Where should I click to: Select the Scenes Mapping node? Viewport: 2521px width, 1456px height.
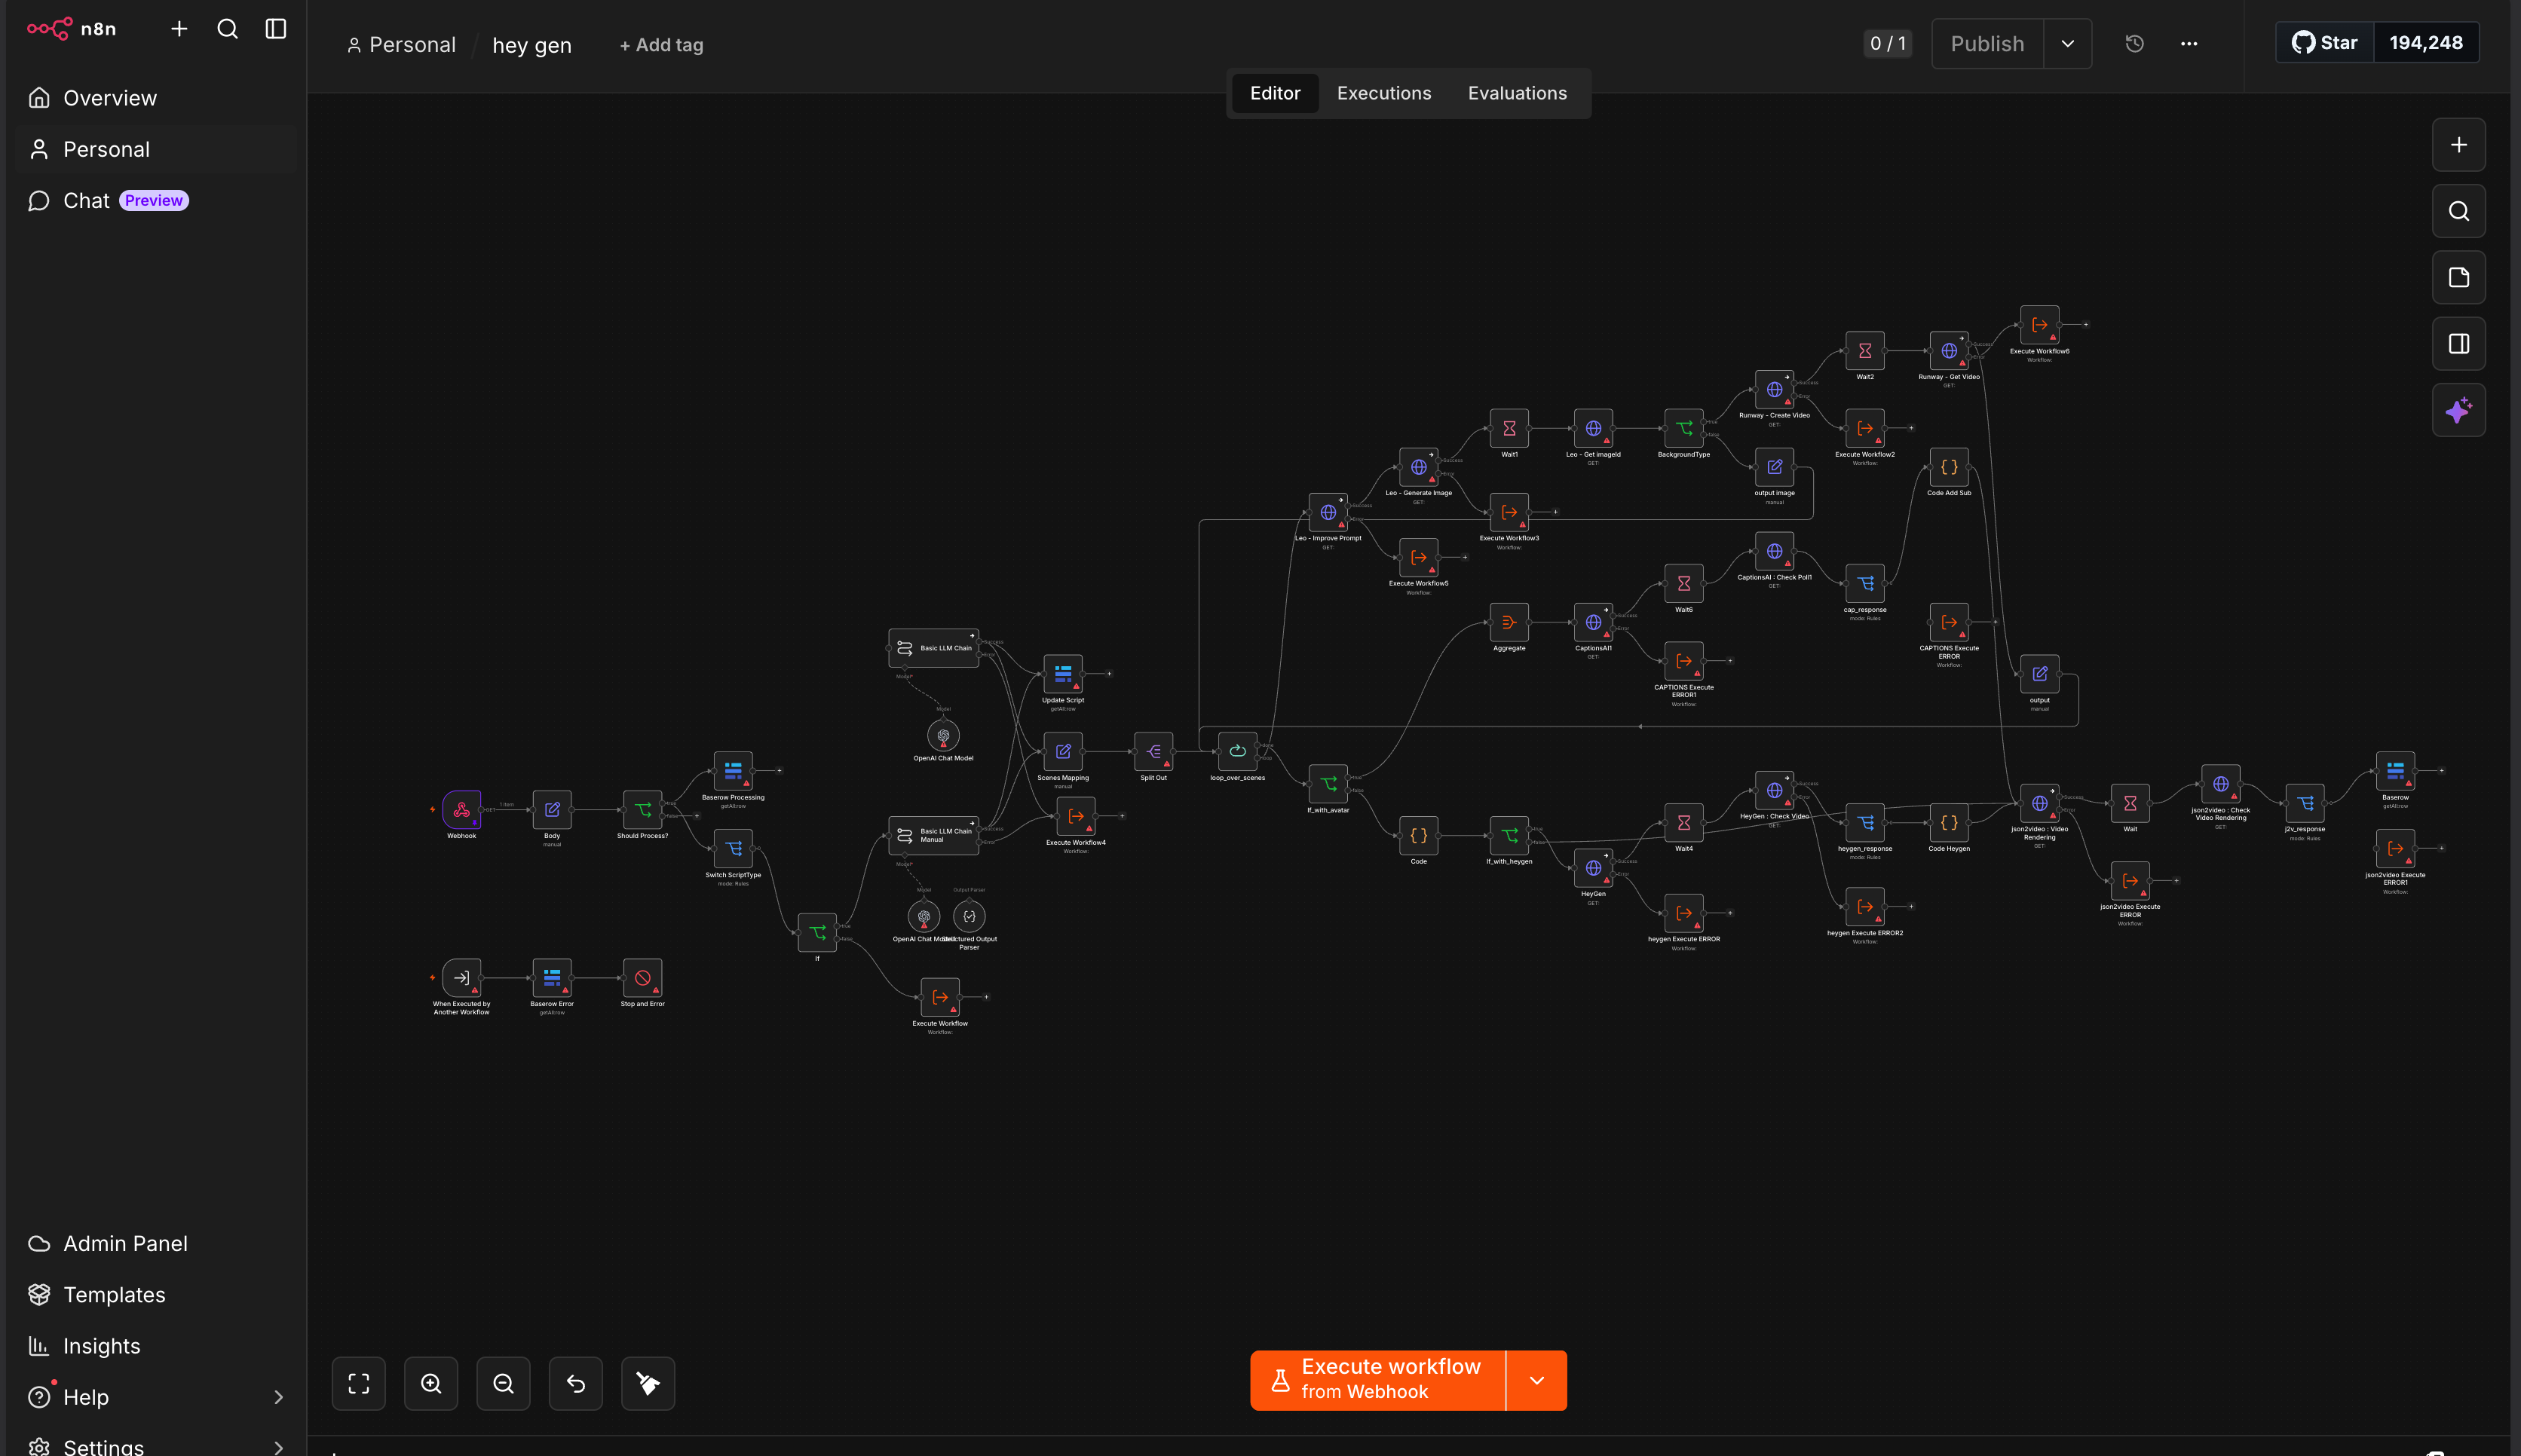(x=1062, y=751)
